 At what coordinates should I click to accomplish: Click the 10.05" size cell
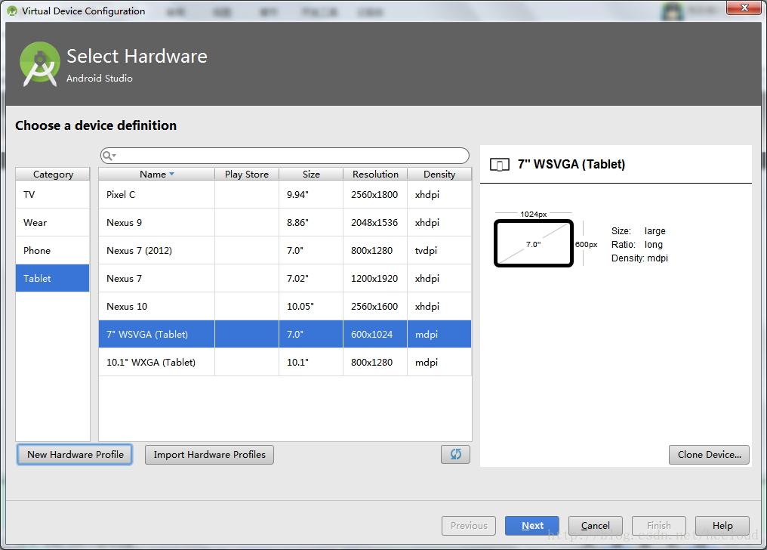(x=311, y=306)
